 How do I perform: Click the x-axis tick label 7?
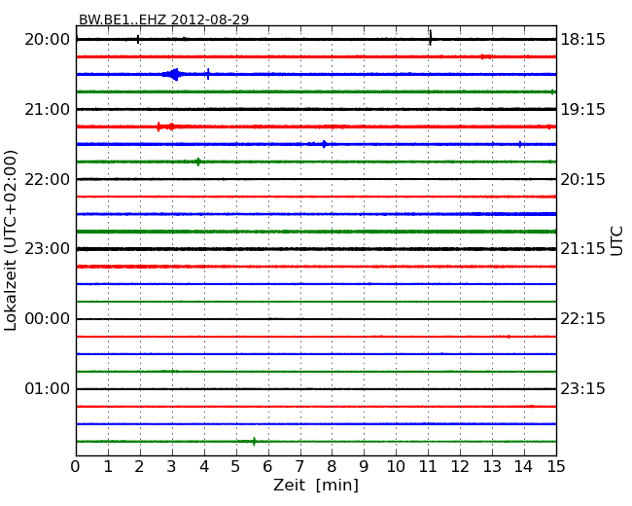pos(299,466)
